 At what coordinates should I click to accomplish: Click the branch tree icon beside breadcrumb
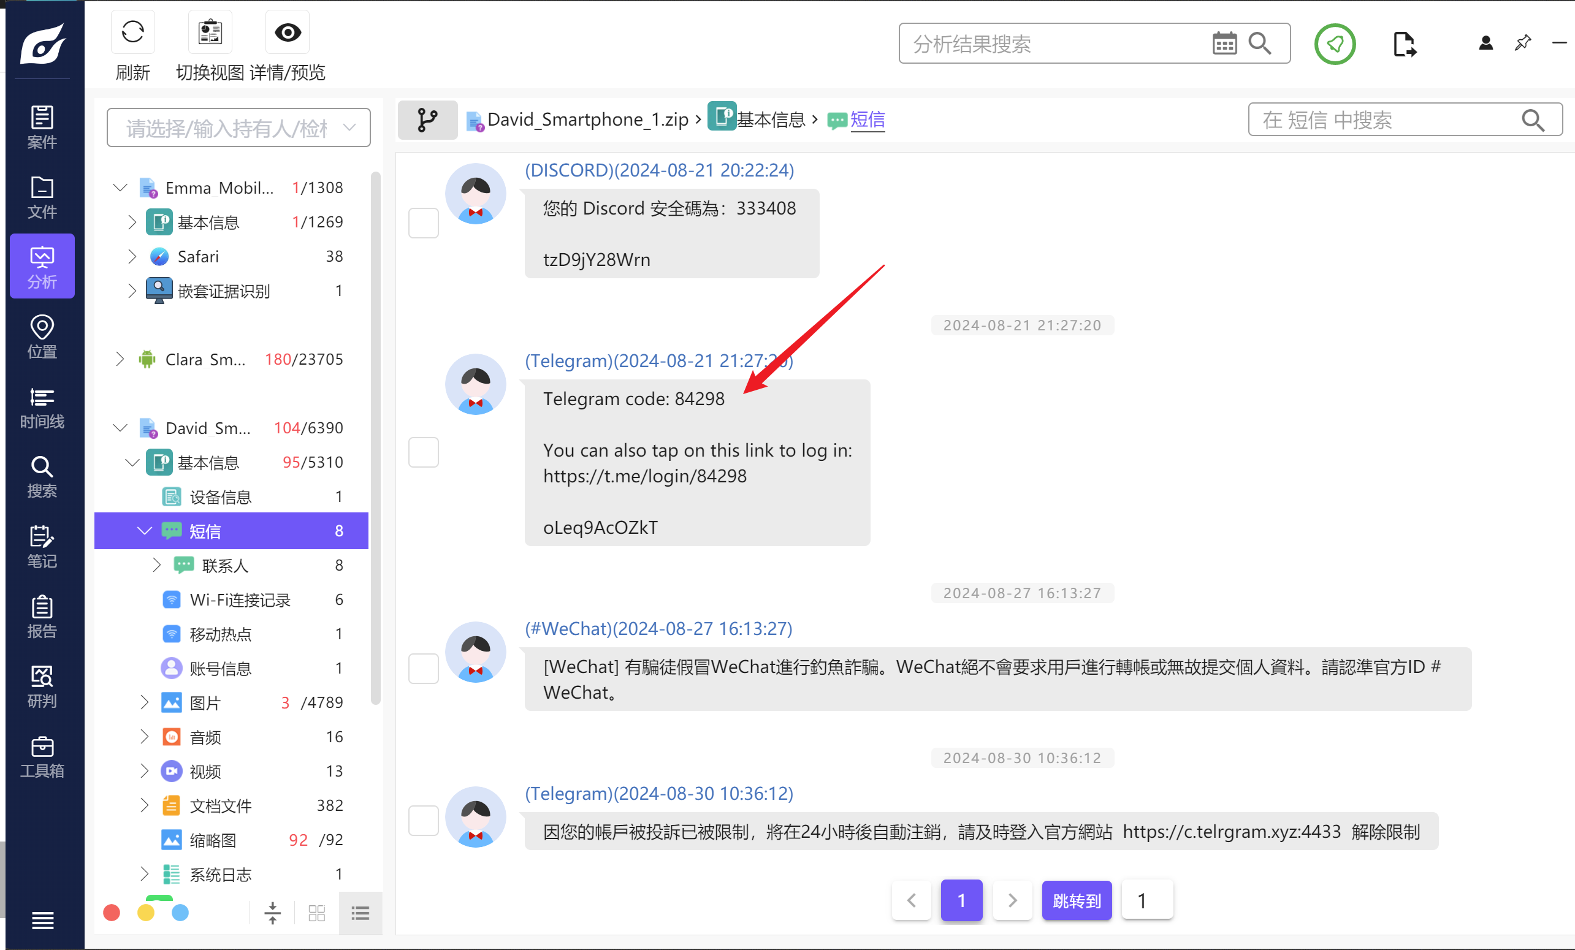(x=427, y=120)
